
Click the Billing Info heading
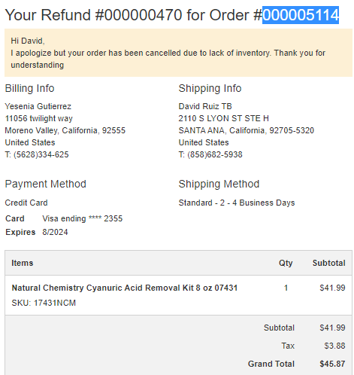[x=29, y=88]
